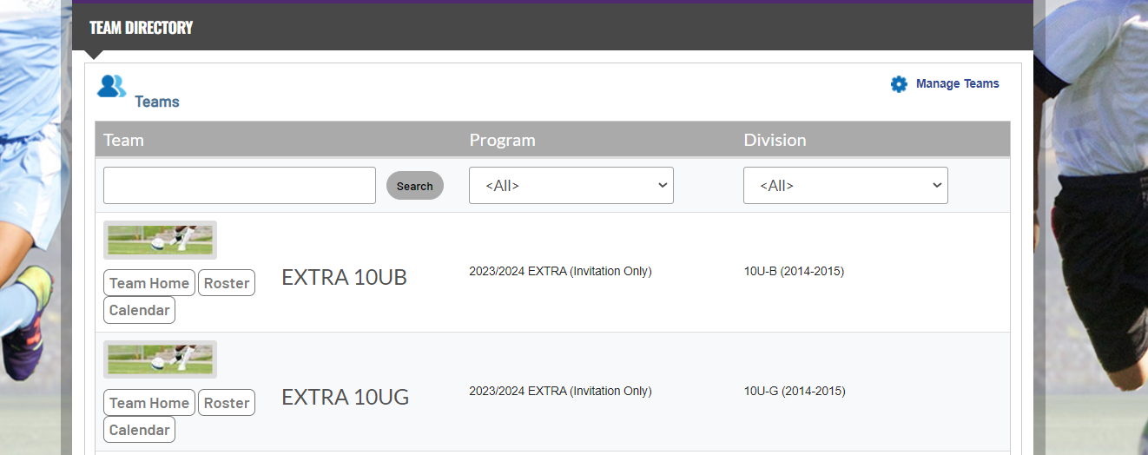Viewport: 1148px width, 455px height.
Task: Click the Team Directory header title
Action: point(141,28)
